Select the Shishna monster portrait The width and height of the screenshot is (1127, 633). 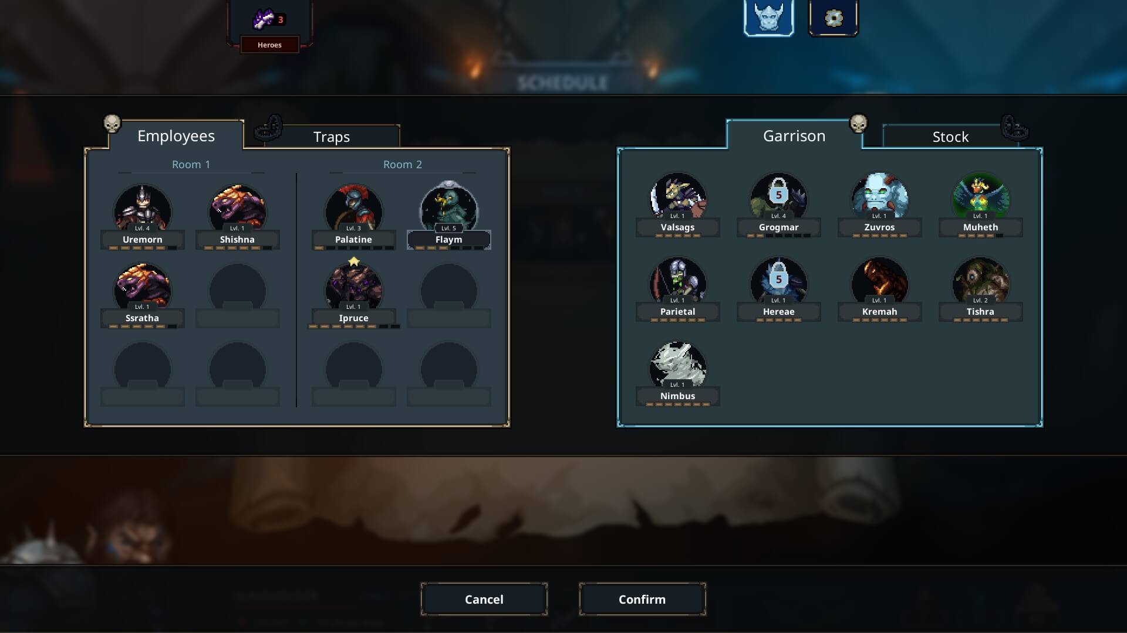click(x=237, y=209)
